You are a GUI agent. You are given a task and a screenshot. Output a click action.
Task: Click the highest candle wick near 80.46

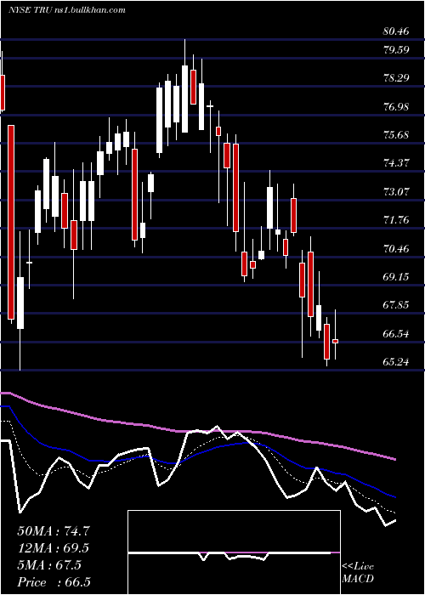(184, 52)
